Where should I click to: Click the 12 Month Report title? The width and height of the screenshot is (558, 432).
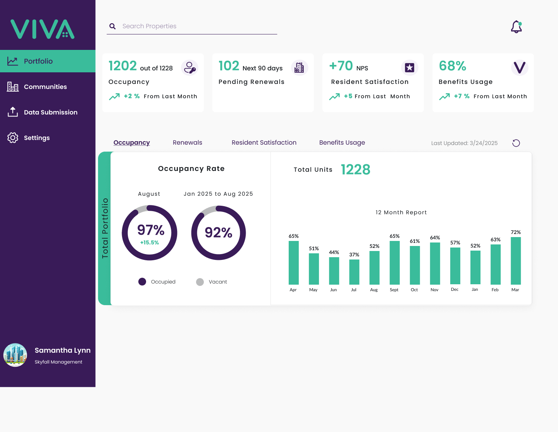point(401,212)
